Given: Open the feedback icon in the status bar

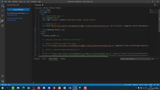Looking at the screenshot, I should tap(155, 85).
